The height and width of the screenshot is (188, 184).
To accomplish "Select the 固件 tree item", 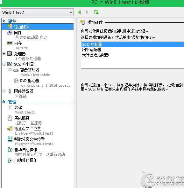I will click(18, 33).
